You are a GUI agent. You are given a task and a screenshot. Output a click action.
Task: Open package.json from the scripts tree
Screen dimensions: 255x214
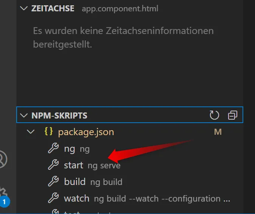[x=86, y=132]
